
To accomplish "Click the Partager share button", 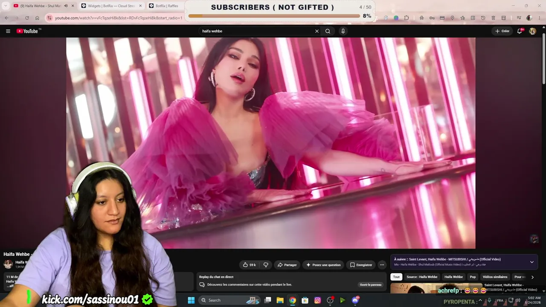I will pyautogui.click(x=287, y=265).
